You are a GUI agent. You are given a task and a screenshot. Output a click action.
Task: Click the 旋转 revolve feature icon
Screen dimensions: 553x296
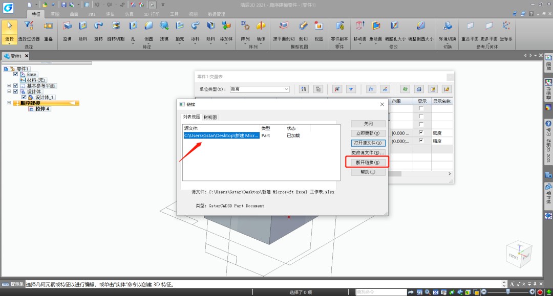(x=98, y=31)
